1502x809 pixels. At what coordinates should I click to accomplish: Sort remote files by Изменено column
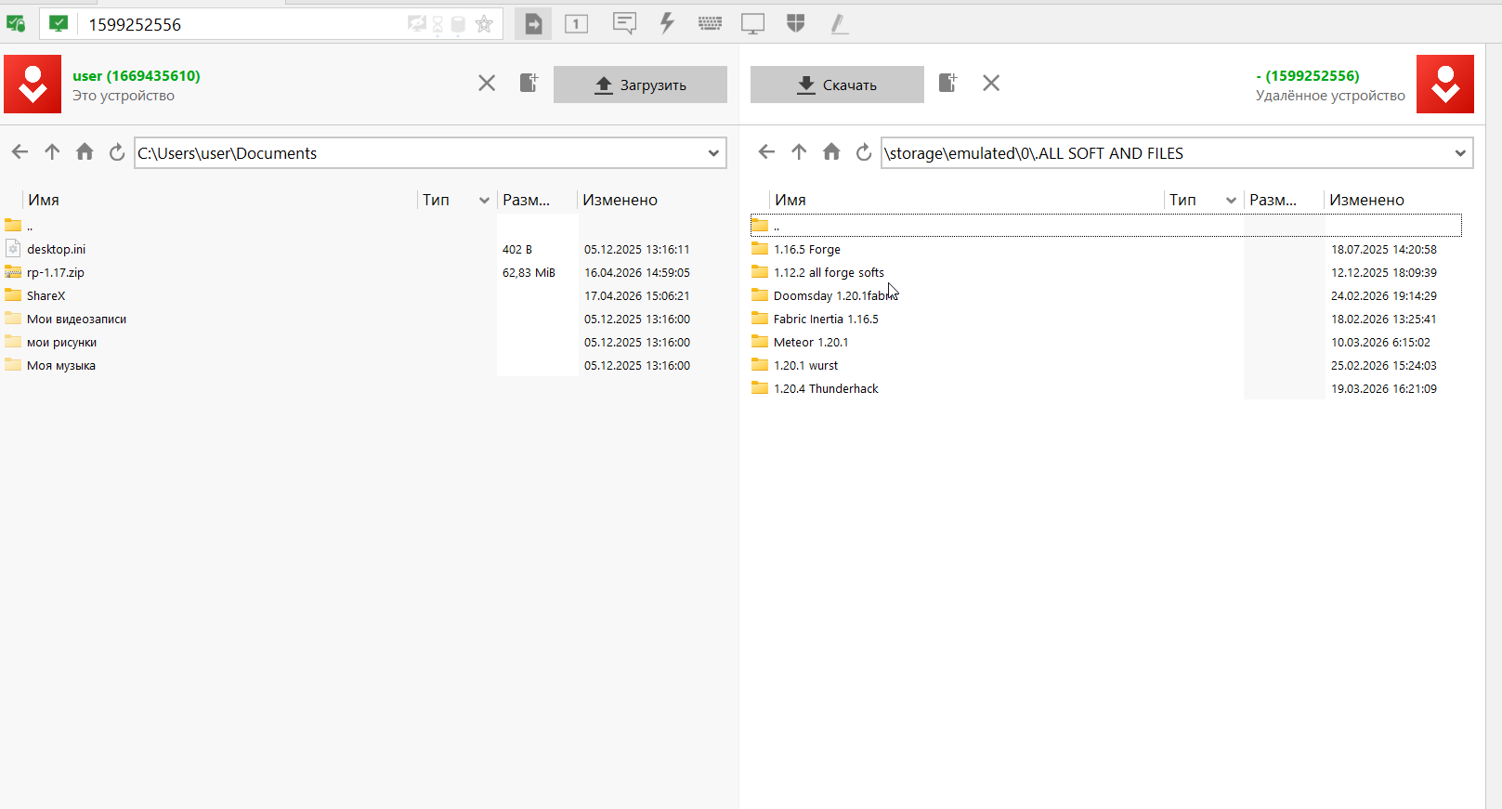click(1366, 200)
